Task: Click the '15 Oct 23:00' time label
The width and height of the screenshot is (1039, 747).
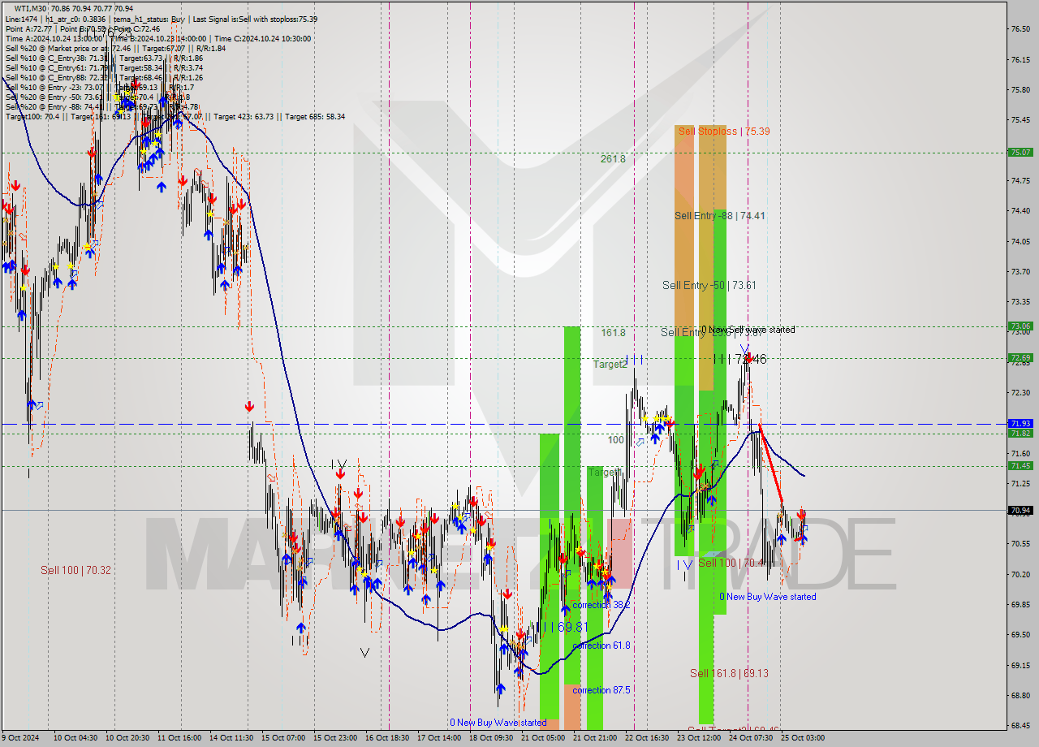Action: pyautogui.click(x=335, y=738)
